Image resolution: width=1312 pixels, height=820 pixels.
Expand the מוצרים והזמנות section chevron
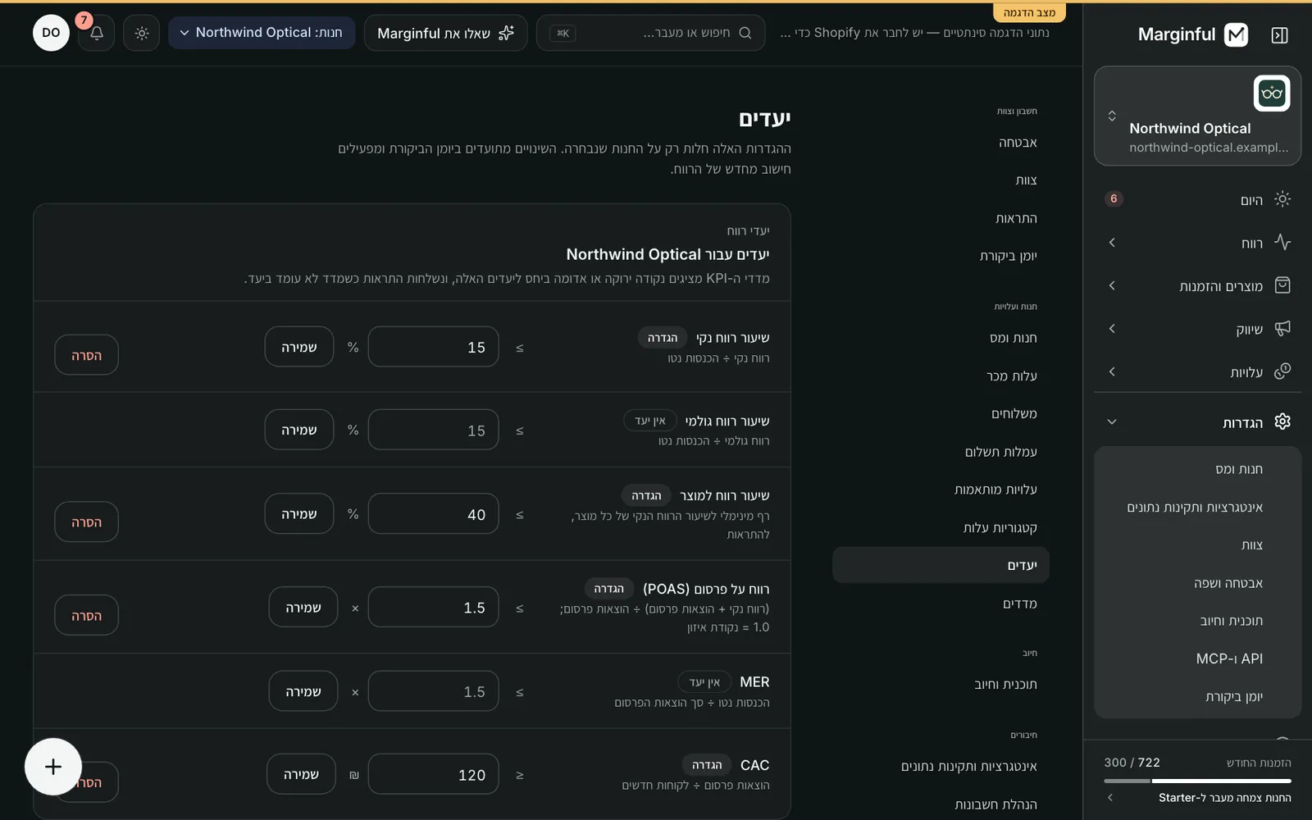1112,285
